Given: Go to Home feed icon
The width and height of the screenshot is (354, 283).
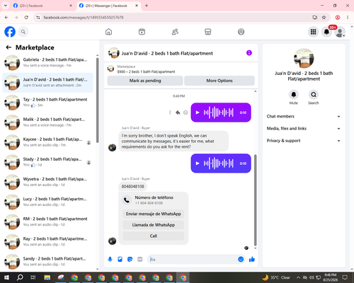Looking at the screenshot, I should 108,32.
